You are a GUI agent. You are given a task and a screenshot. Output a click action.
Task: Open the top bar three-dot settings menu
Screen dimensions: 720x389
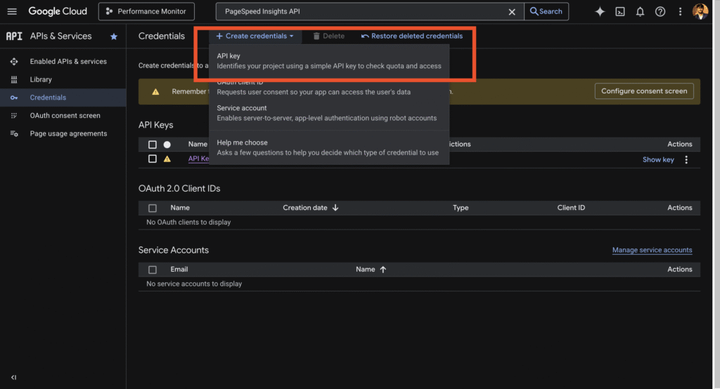[x=680, y=11]
